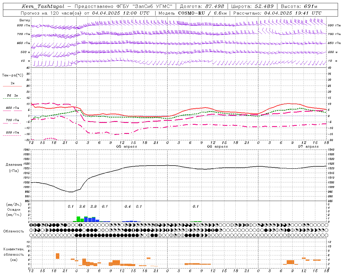Click the Td 2м dew point legend entry

tap(12, 95)
